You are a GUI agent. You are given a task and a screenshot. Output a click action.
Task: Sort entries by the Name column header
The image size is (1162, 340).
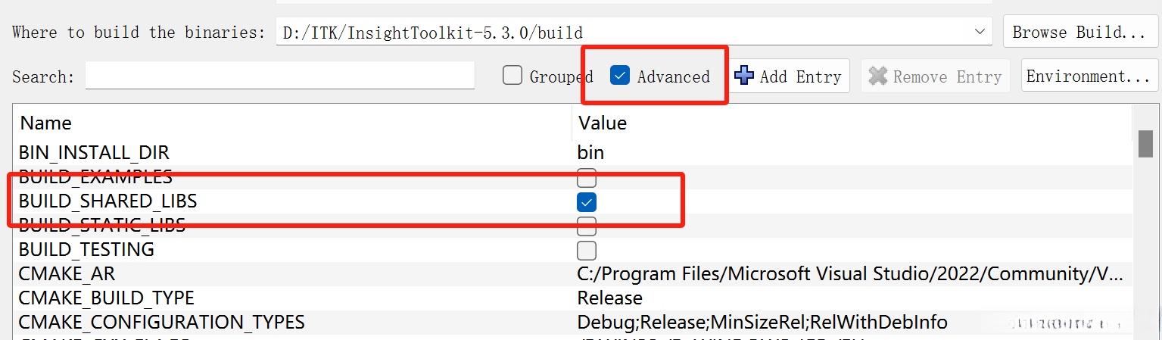coord(45,123)
